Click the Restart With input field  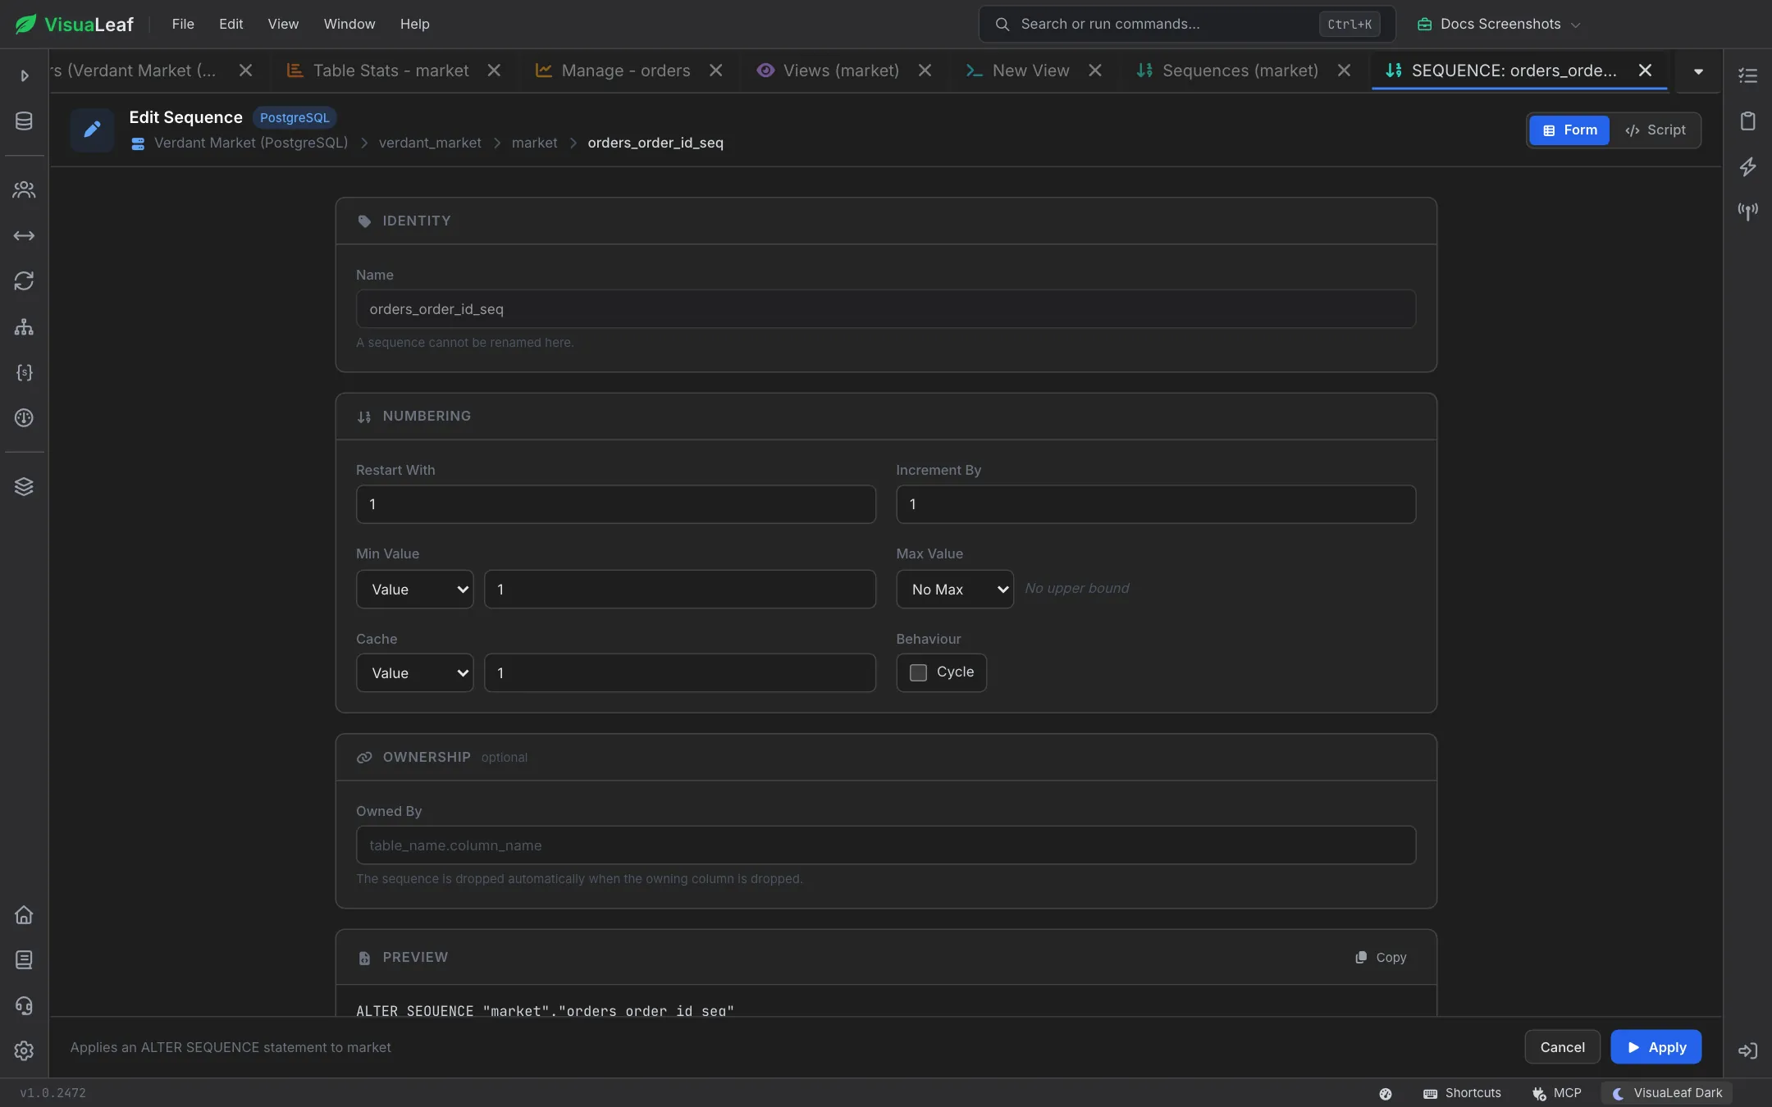click(615, 504)
